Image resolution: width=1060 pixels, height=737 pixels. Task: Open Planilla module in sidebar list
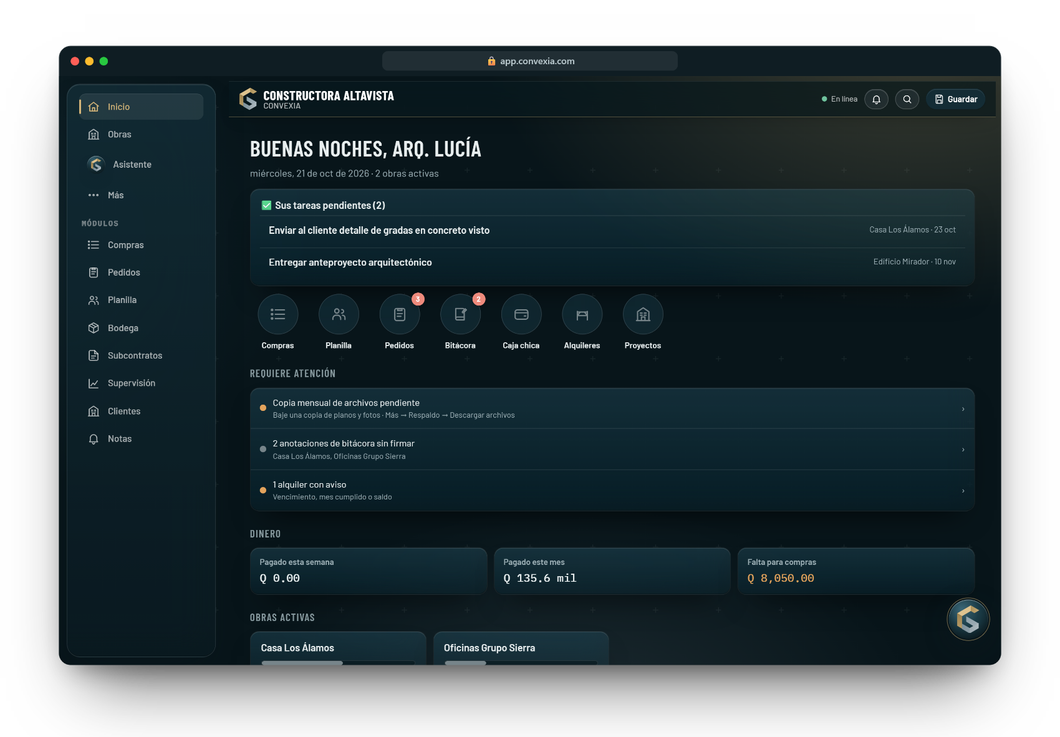click(142, 300)
